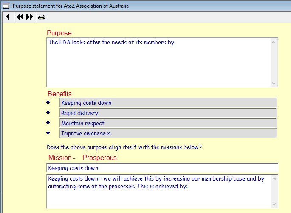The width and height of the screenshot is (291, 213).
Task: Click the single left arrow back button
Action: (8, 17)
